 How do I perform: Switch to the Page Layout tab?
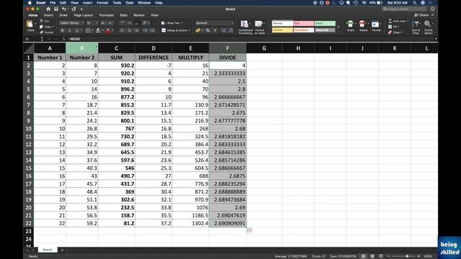(x=84, y=15)
